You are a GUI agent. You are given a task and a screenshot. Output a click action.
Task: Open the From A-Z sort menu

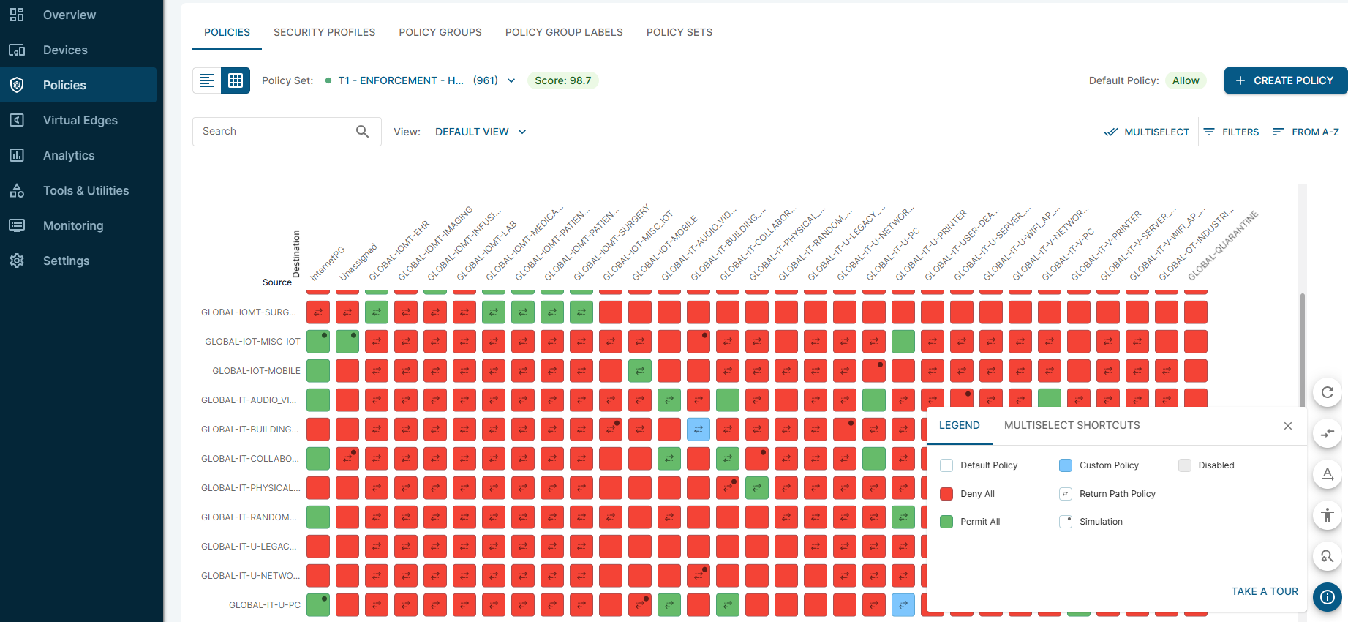1306,132
